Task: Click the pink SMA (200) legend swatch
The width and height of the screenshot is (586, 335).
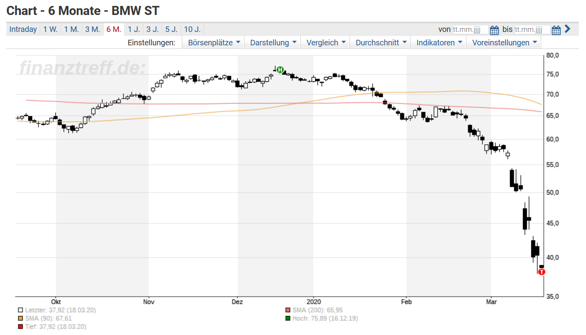Action: point(288,310)
